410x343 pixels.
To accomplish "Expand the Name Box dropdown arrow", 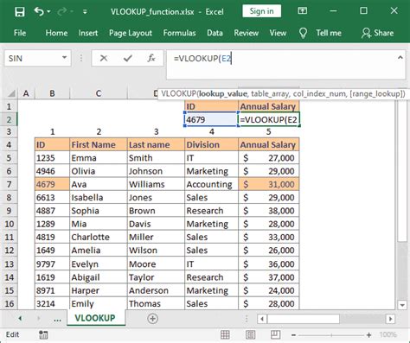I will [x=65, y=58].
